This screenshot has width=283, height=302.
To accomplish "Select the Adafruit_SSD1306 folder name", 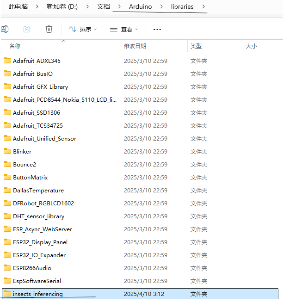I will coord(37,113).
